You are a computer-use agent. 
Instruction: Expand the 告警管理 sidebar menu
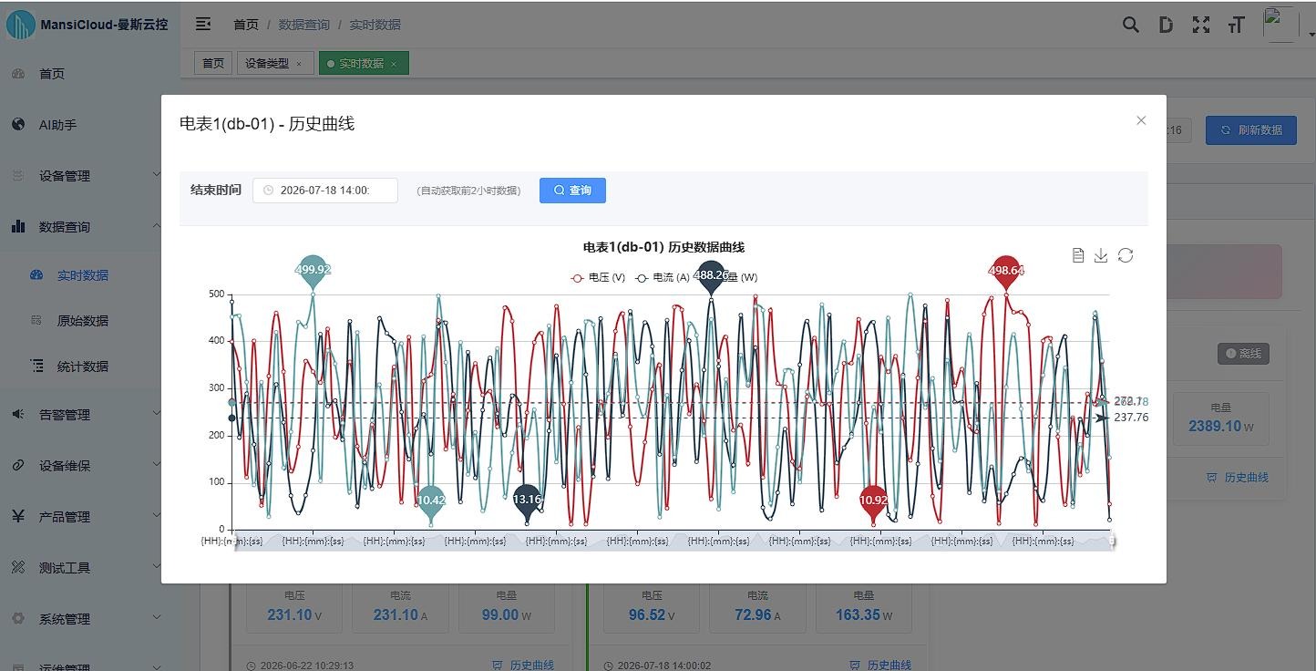pos(89,415)
